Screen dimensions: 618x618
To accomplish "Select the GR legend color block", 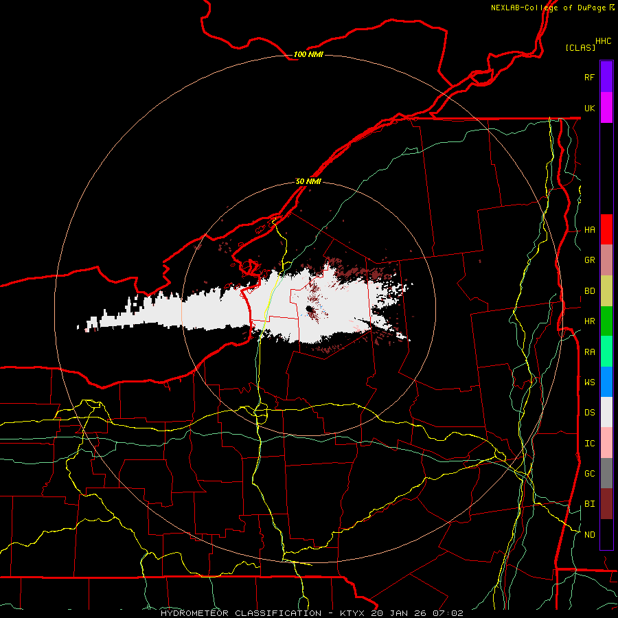I will (x=606, y=260).
